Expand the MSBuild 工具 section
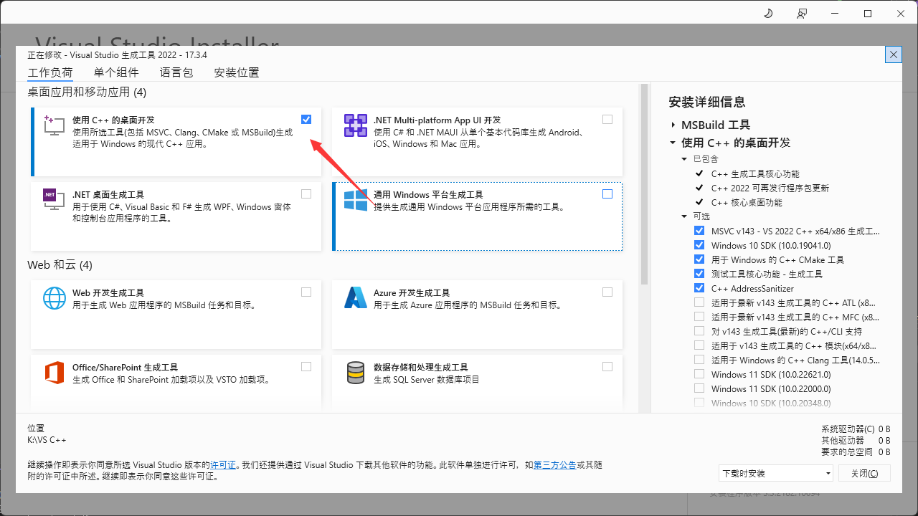This screenshot has width=918, height=516. [673, 125]
